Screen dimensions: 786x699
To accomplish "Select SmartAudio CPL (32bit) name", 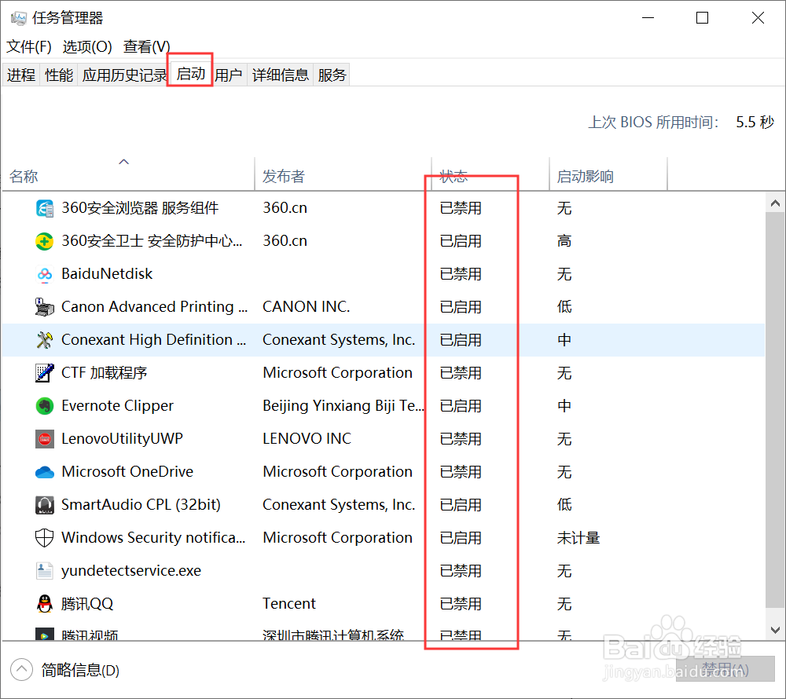I will tap(141, 504).
